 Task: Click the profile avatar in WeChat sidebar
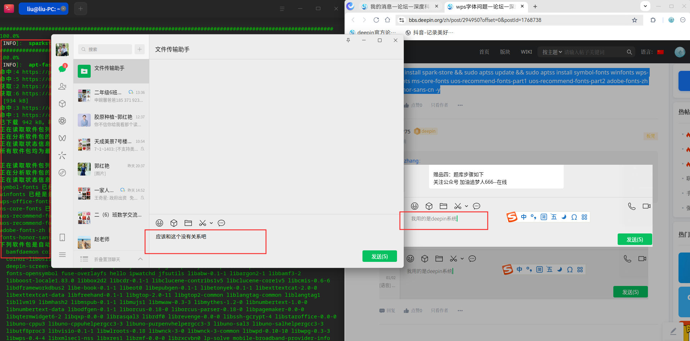point(62,50)
